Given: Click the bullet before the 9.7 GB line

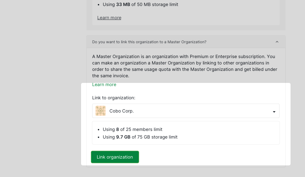Looking at the screenshot, I should 98,137.
